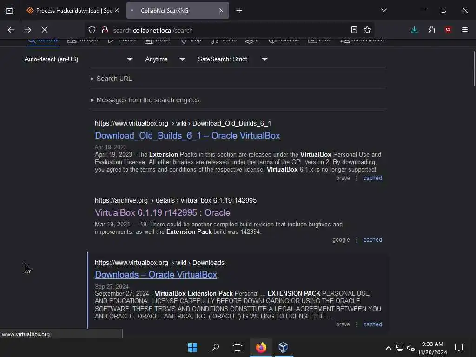Click the address bar URL field
This screenshot has width=476, height=357.
[229, 30]
